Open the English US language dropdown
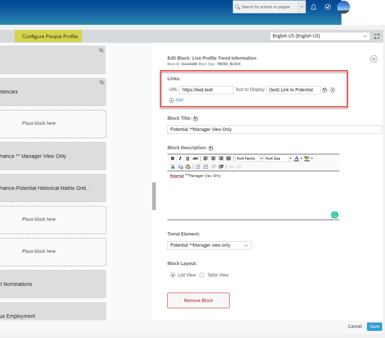The width and height of the screenshot is (385, 338). coord(320,36)
